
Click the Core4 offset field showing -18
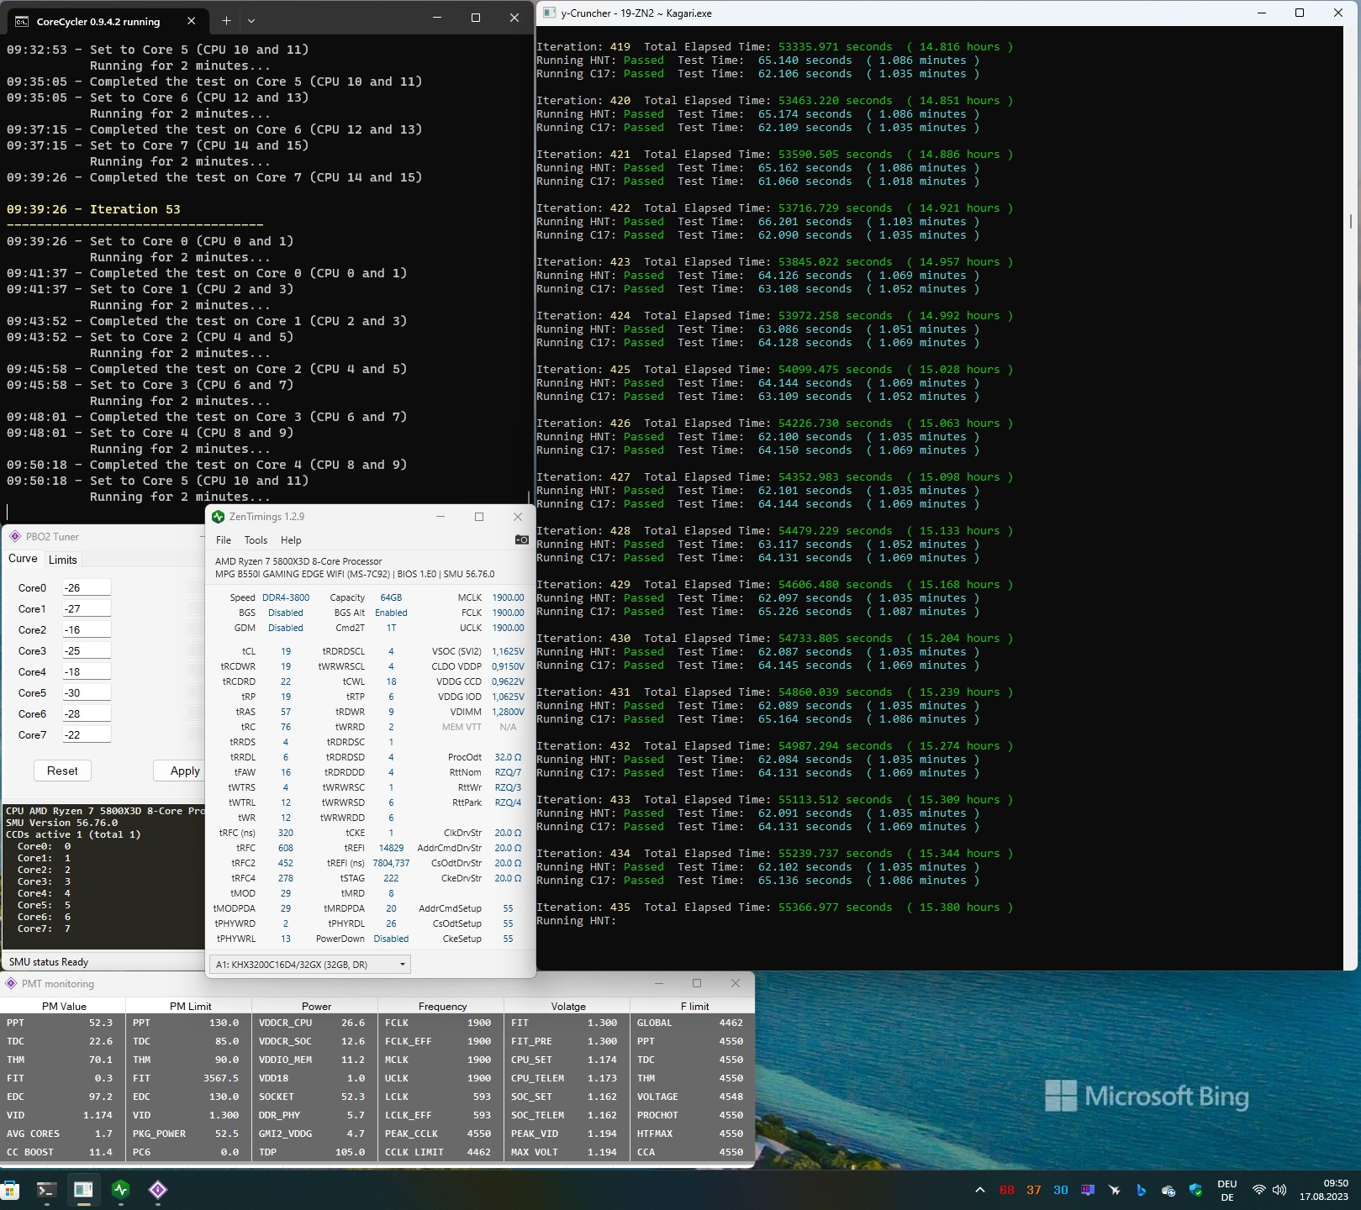tap(87, 671)
